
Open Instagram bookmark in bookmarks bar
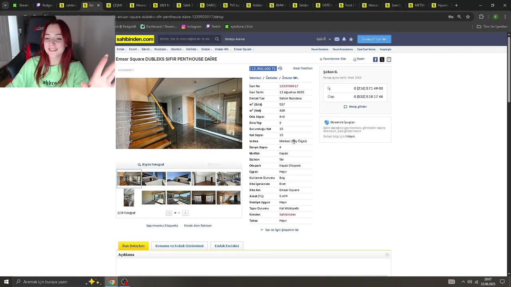coord(191,27)
